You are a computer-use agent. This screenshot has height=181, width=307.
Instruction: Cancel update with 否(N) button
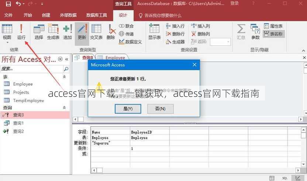(161, 109)
